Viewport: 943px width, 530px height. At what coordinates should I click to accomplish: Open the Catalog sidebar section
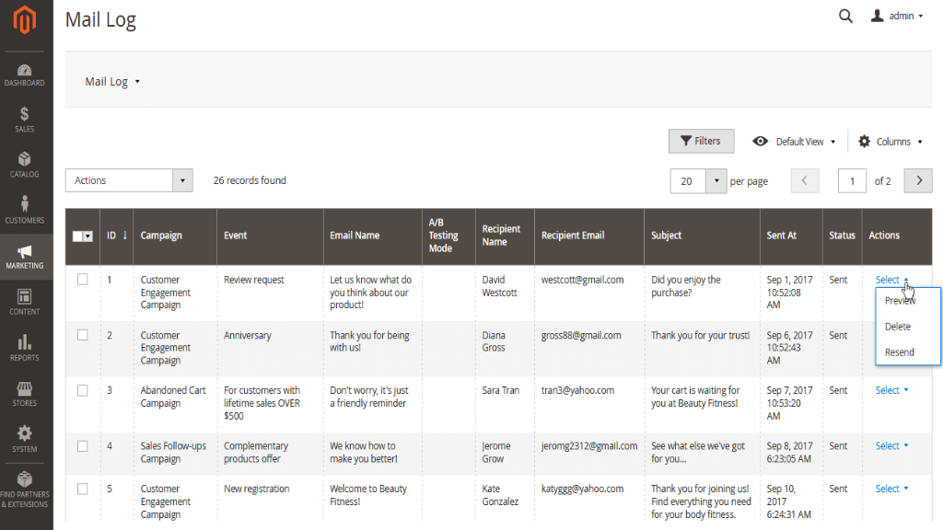pyautogui.click(x=25, y=166)
